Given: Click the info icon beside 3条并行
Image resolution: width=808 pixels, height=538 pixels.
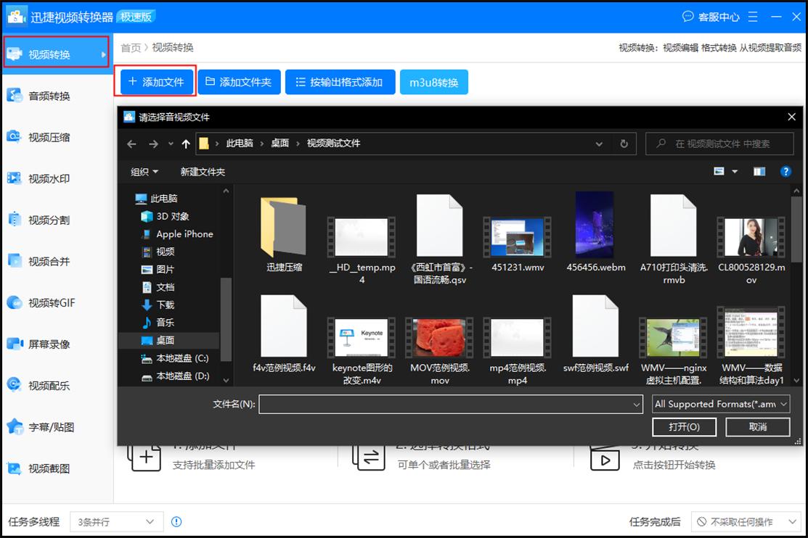Looking at the screenshot, I should (x=176, y=521).
